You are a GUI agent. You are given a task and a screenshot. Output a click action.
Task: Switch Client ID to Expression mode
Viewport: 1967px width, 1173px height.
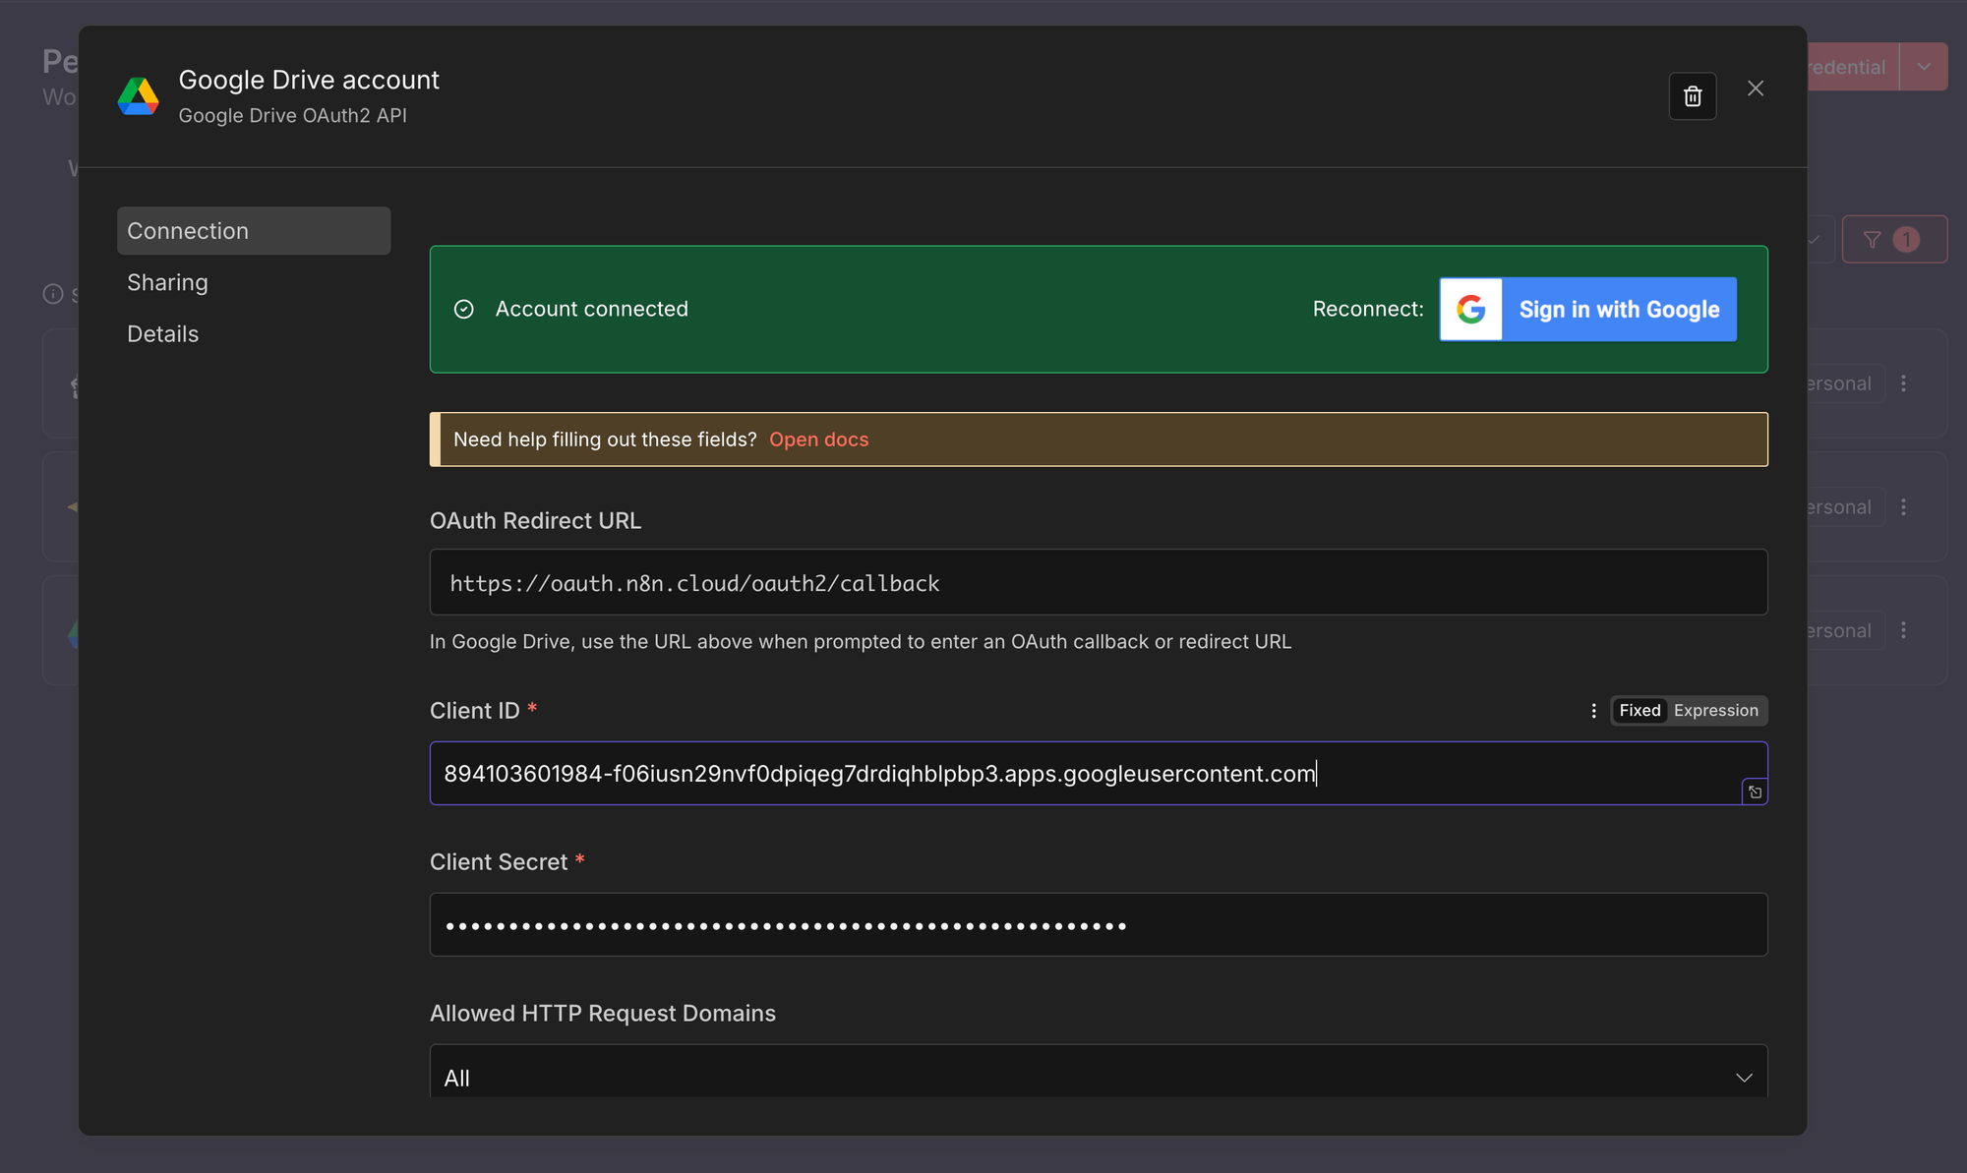tap(1715, 710)
